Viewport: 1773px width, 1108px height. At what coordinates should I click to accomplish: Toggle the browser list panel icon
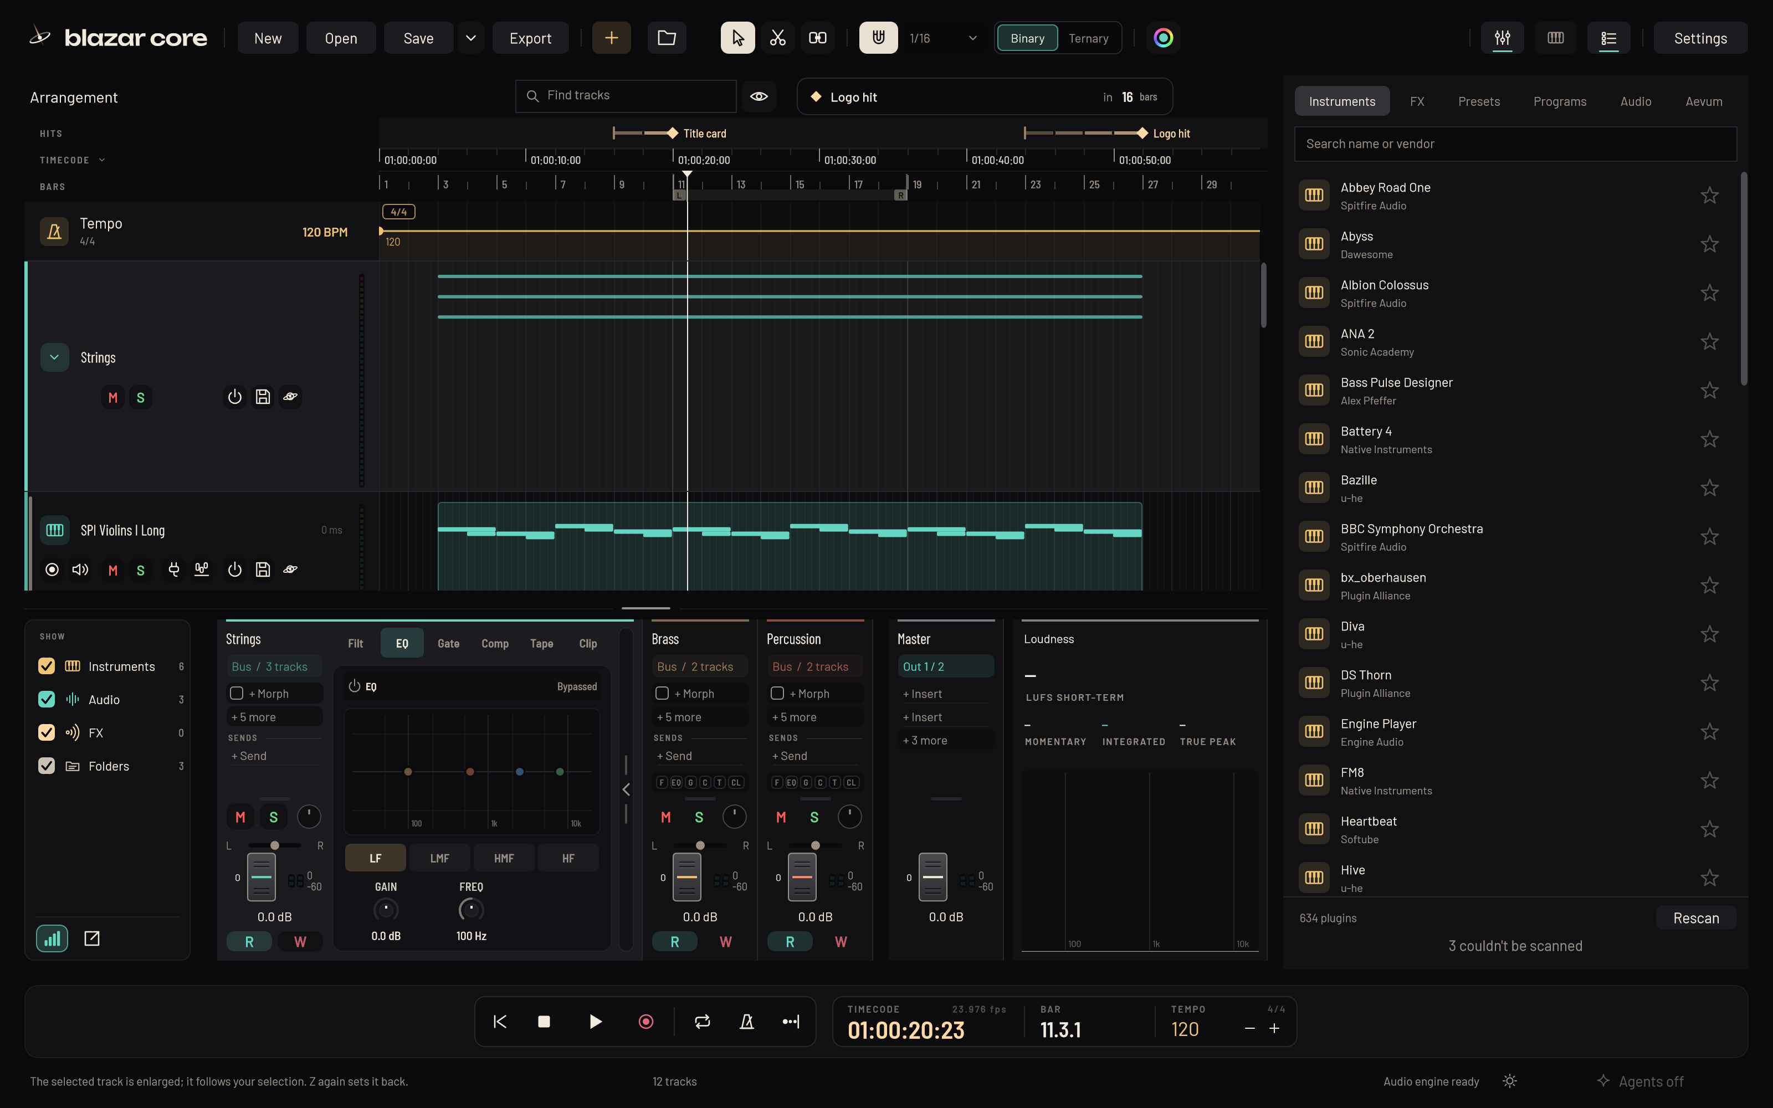click(x=1609, y=38)
